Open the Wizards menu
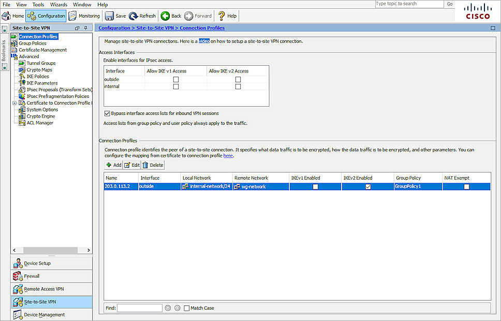The image size is (501, 321). point(58,4)
